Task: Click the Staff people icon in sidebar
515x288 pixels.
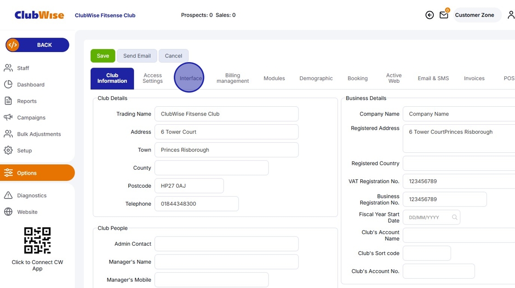Action: tap(8, 68)
